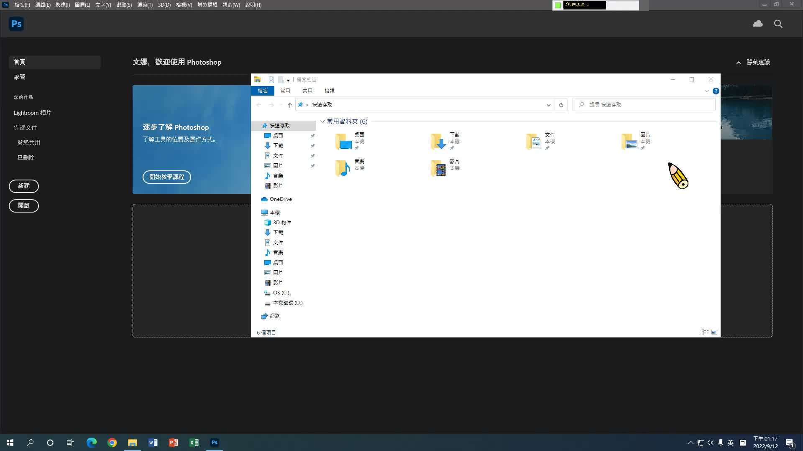The height and width of the screenshot is (451, 803).
Task: Click the volume icon in system tray
Action: pyautogui.click(x=711, y=443)
